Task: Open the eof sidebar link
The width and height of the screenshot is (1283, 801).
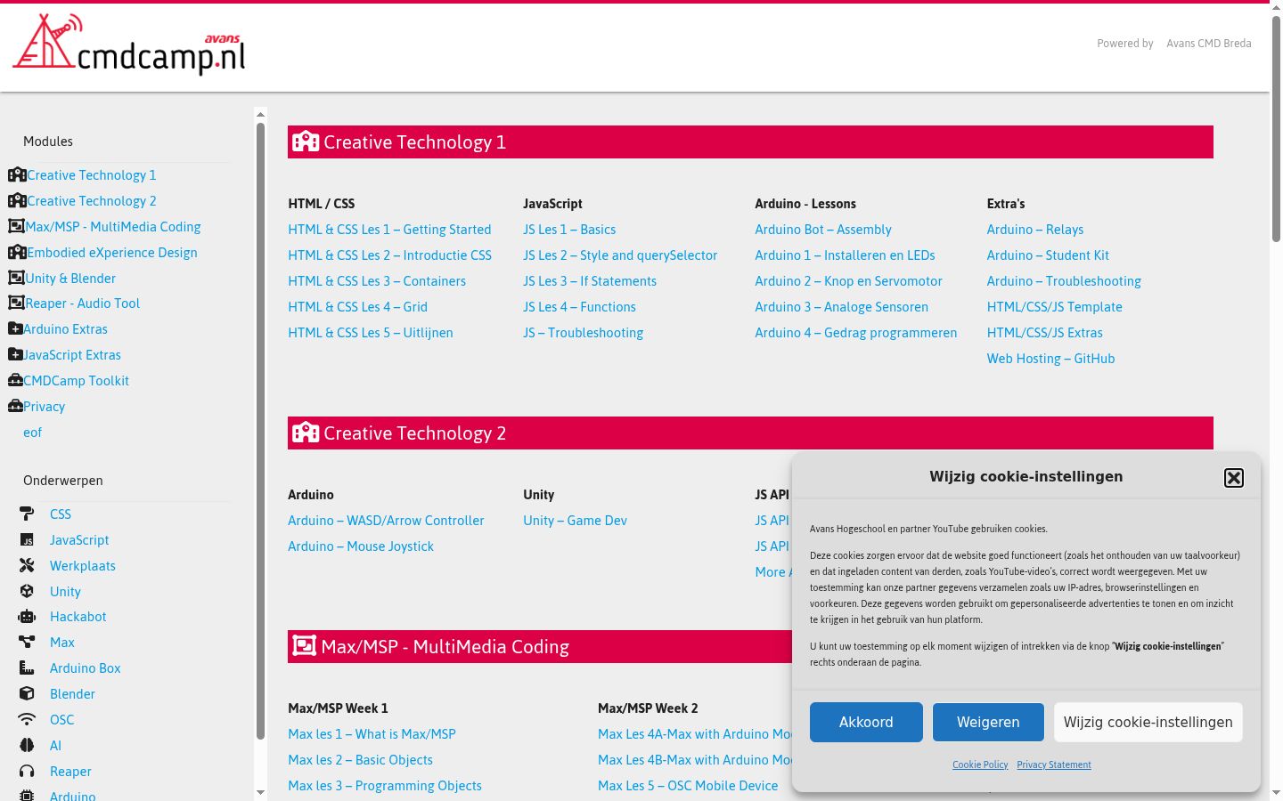Action: coord(32,433)
